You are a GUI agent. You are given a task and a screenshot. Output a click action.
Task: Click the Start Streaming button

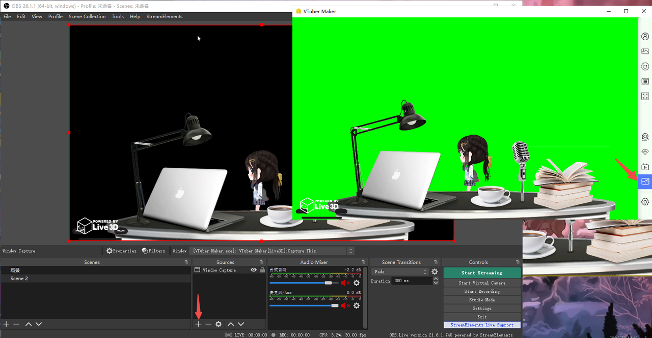(481, 272)
